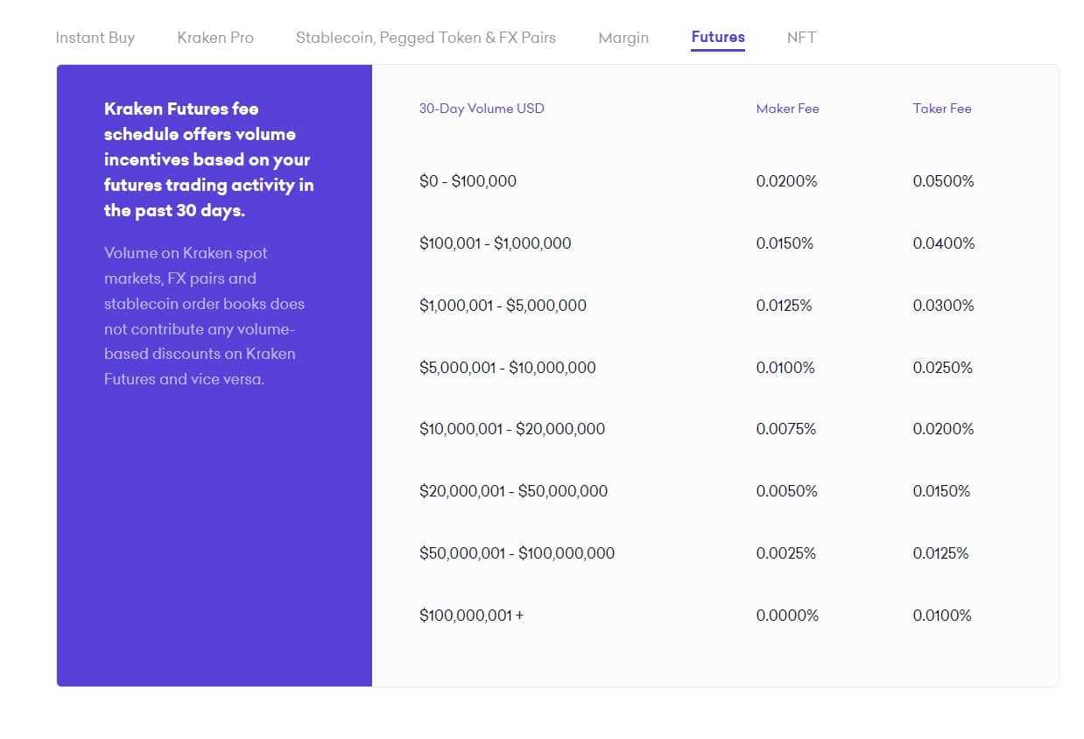This screenshot has height=739, width=1084.
Task: Select the $100,001 - $1,000,000 volume tier
Action: coord(495,243)
